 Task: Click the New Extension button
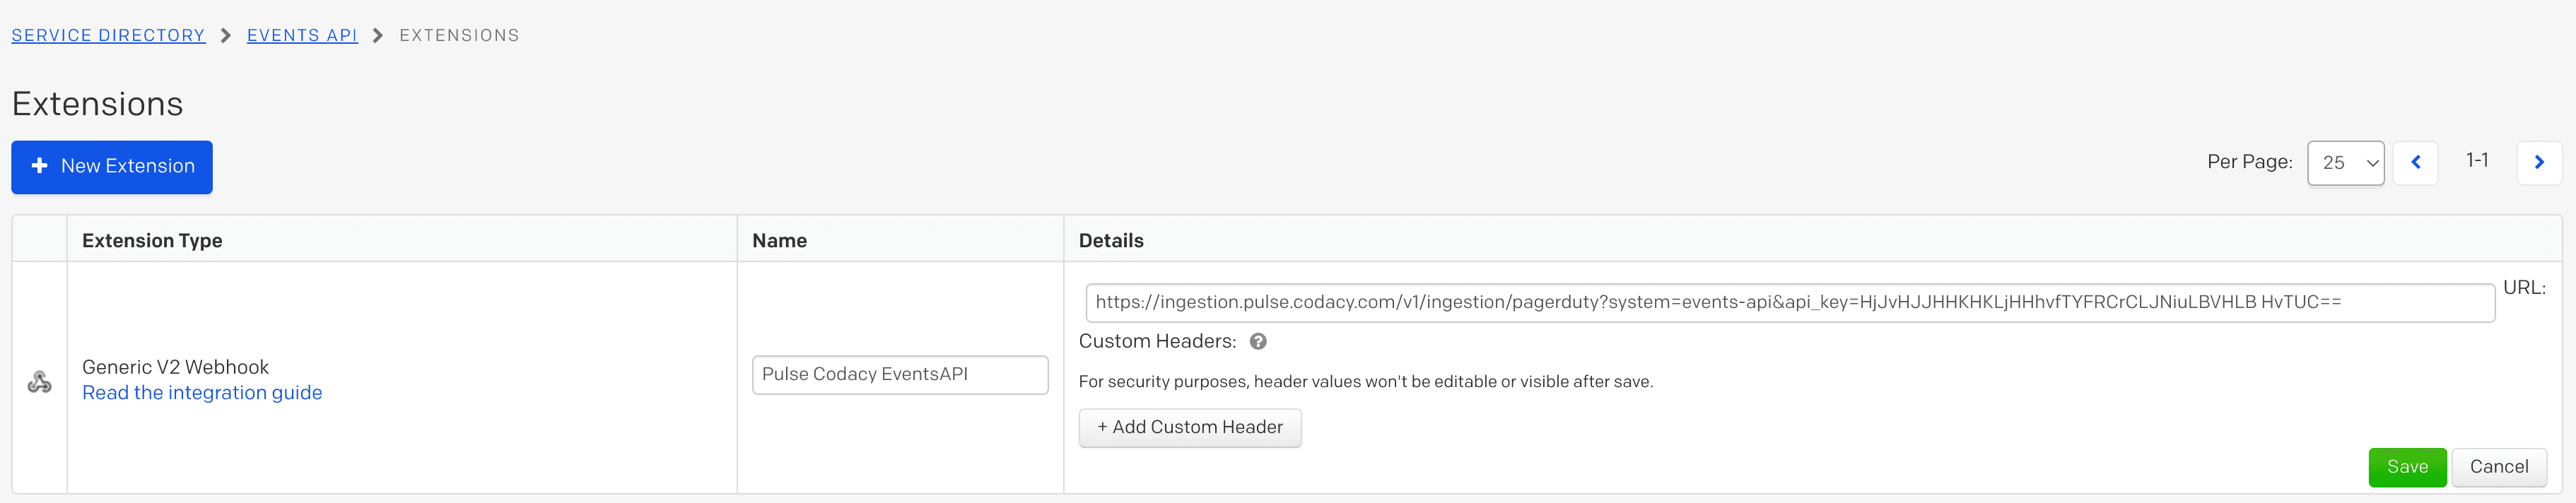pyautogui.click(x=111, y=167)
